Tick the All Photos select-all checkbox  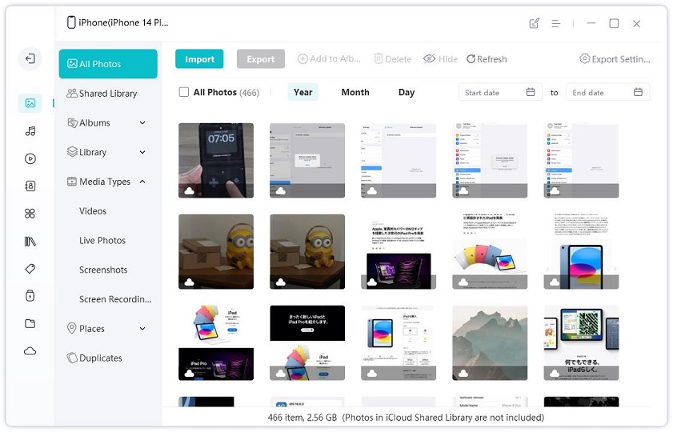pyautogui.click(x=184, y=92)
